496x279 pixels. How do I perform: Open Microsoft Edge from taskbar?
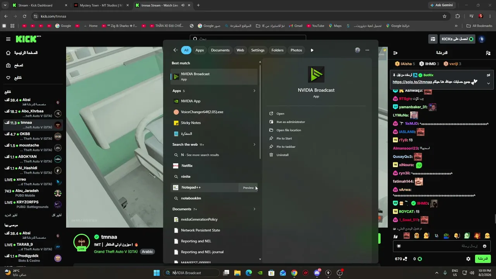[249, 273]
